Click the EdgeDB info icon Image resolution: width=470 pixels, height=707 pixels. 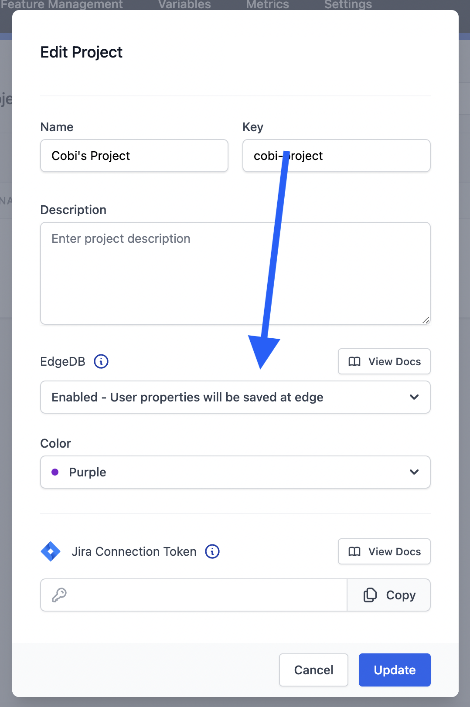click(x=101, y=361)
